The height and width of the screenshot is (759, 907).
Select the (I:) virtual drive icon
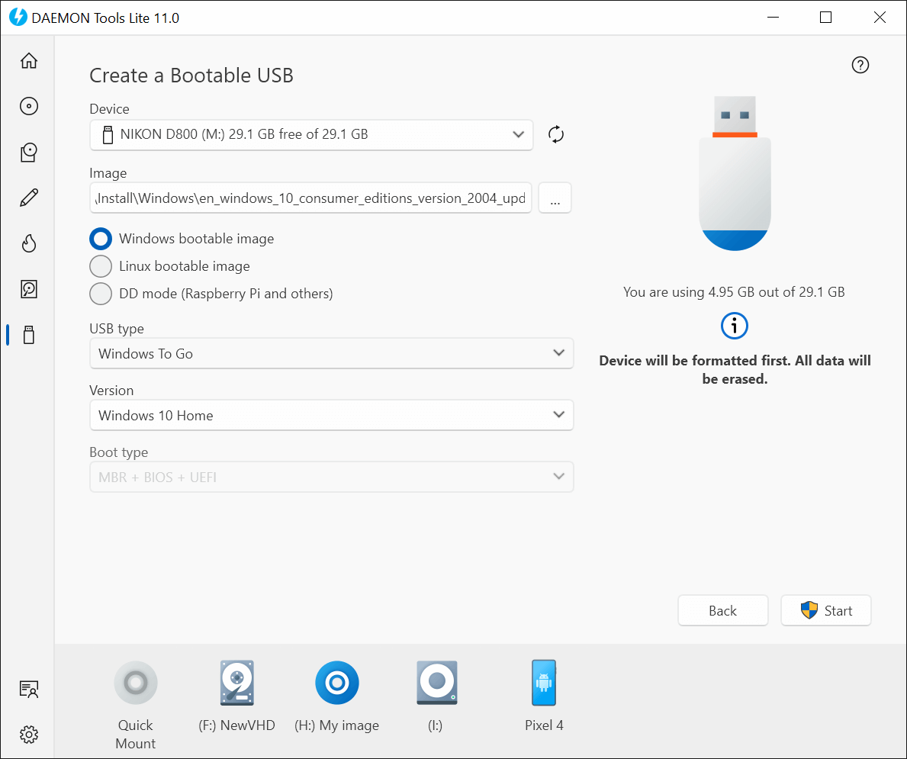[437, 683]
